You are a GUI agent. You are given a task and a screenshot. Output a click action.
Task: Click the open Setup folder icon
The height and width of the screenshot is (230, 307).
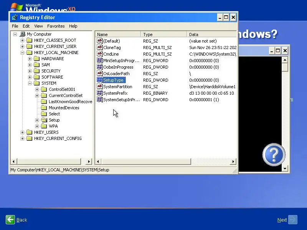[44, 120]
